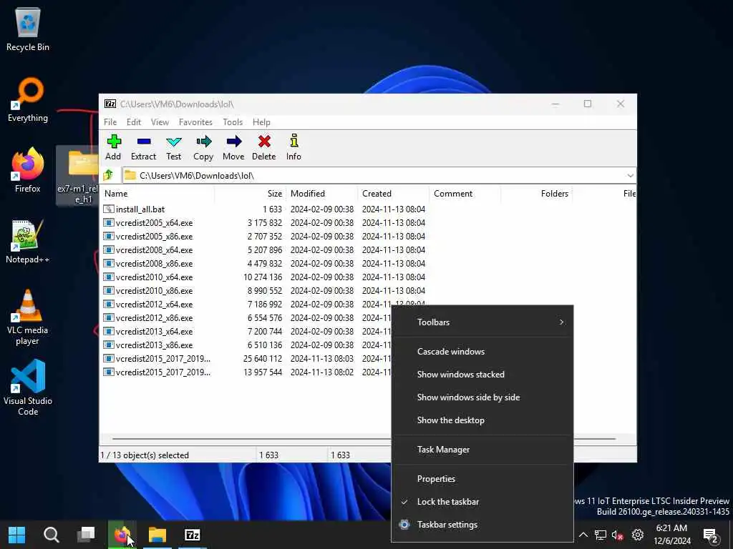Viewport: 733px width, 549px height.
Task: Sort by Created column header
Action: 394,193
